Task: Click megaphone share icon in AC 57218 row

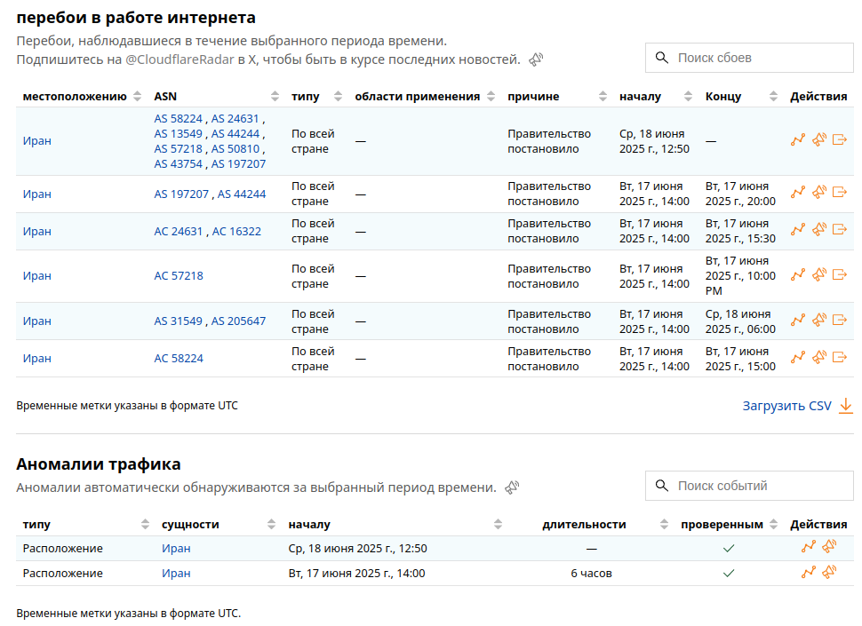Action: 819,274
